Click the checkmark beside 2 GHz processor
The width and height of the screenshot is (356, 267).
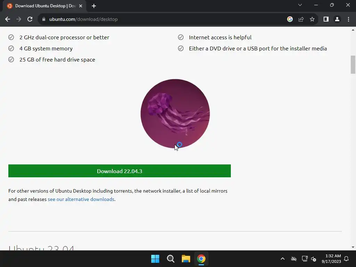click(x=11, y=37)
